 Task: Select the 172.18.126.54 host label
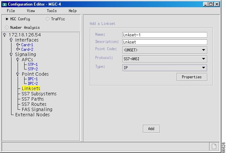25,35
